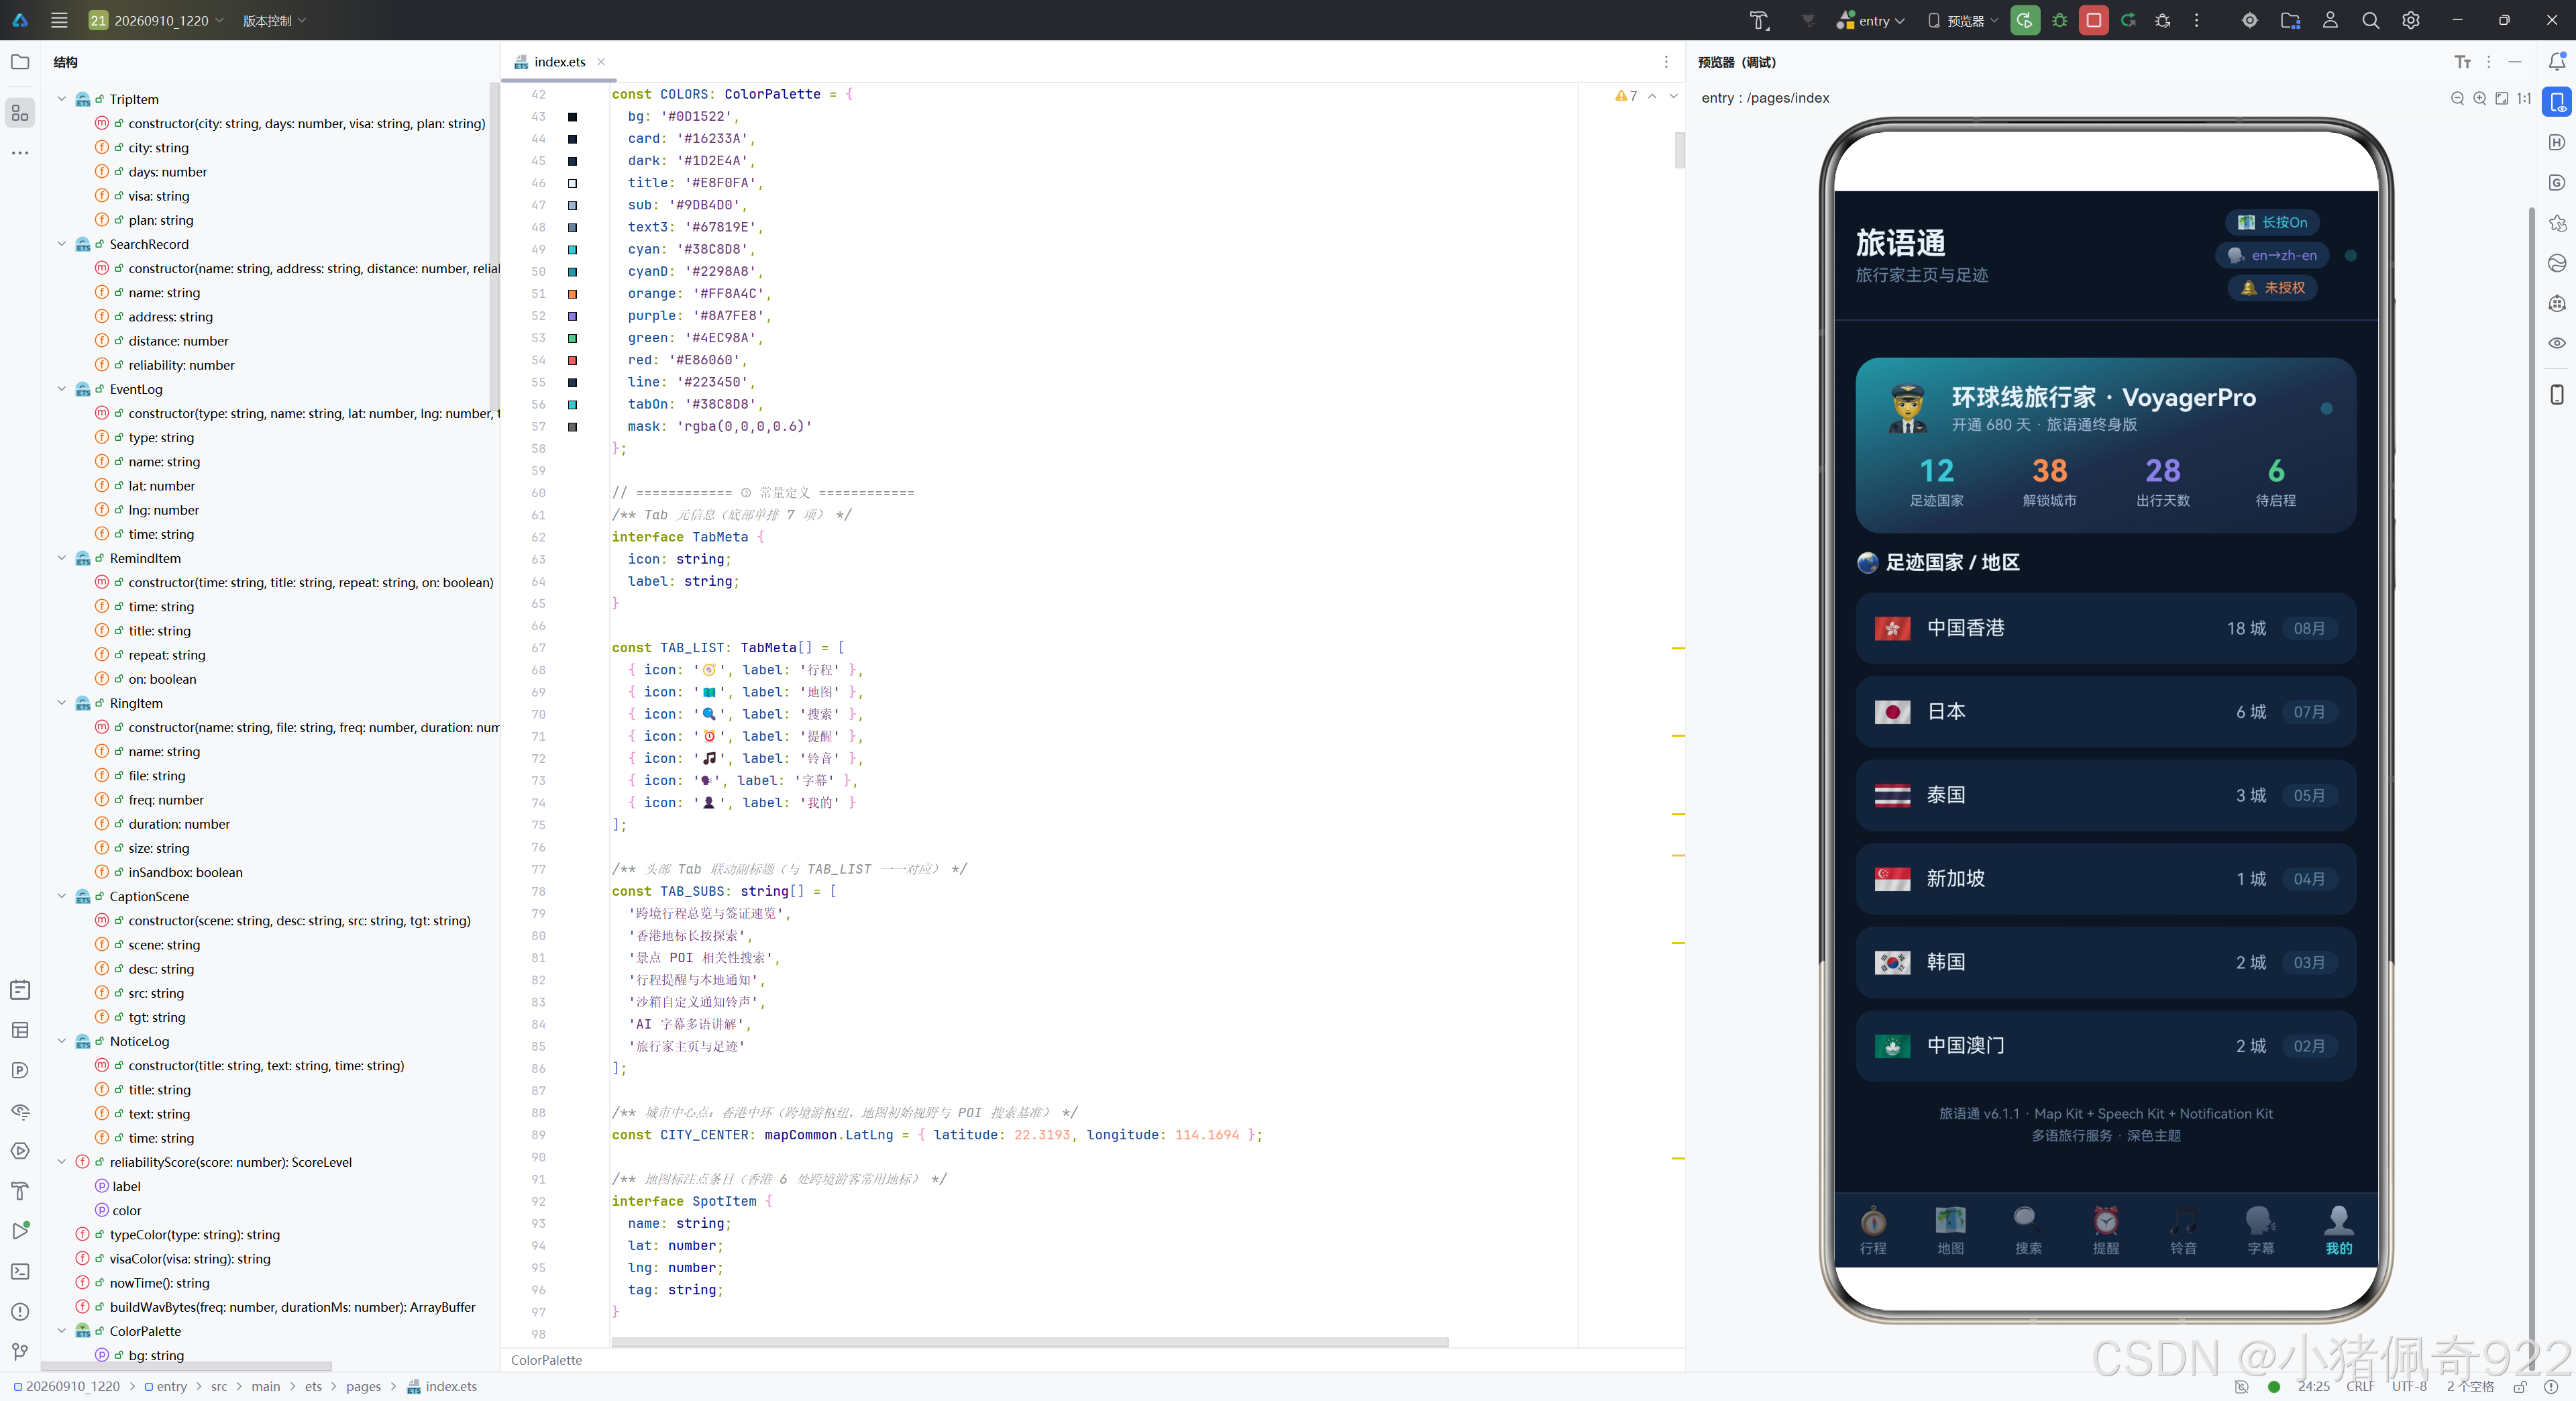Switch to the 搜索 tab in preview
The image size is (2576, 1401).
coord(2028,1231)
